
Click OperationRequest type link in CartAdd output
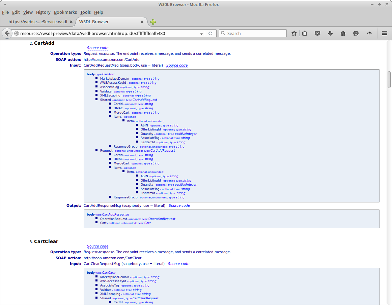[x=162, y=219]
